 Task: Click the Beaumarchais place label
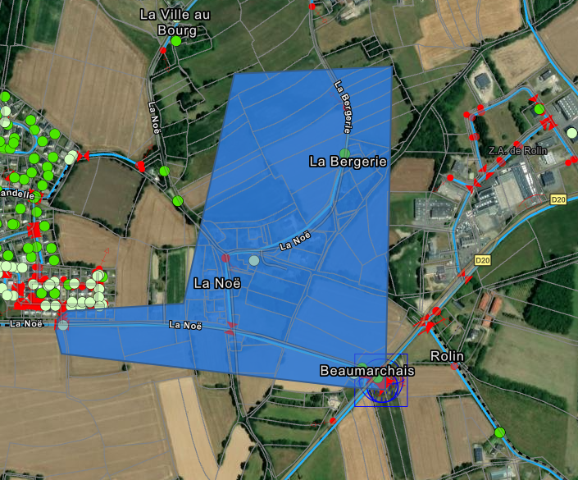coord(367,371)
